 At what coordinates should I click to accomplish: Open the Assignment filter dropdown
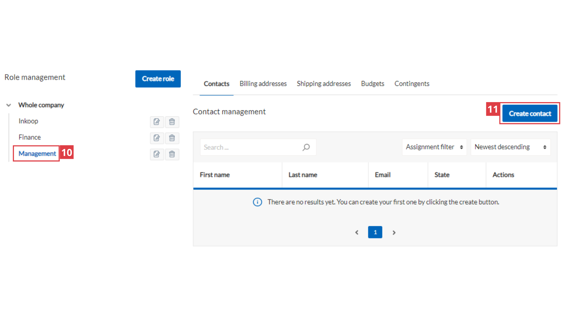tap(434, 147)
